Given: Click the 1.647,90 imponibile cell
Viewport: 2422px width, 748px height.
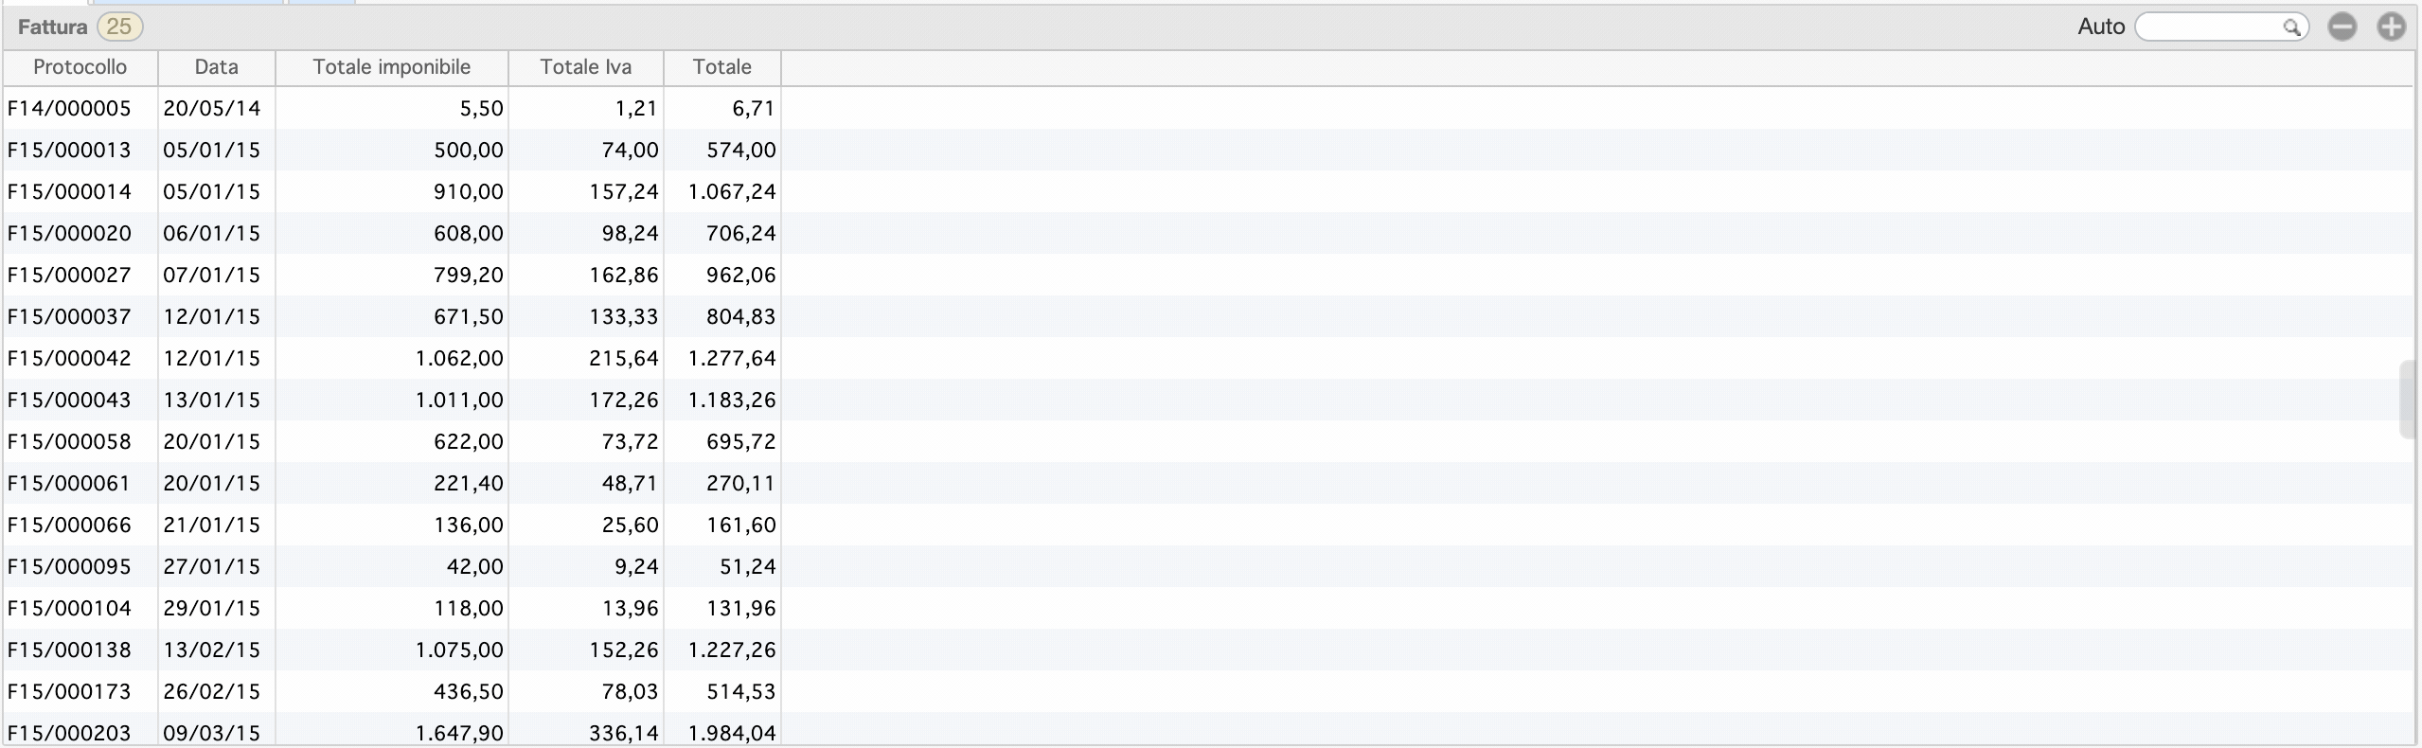Looking at the screenshot, I should 459,733.
